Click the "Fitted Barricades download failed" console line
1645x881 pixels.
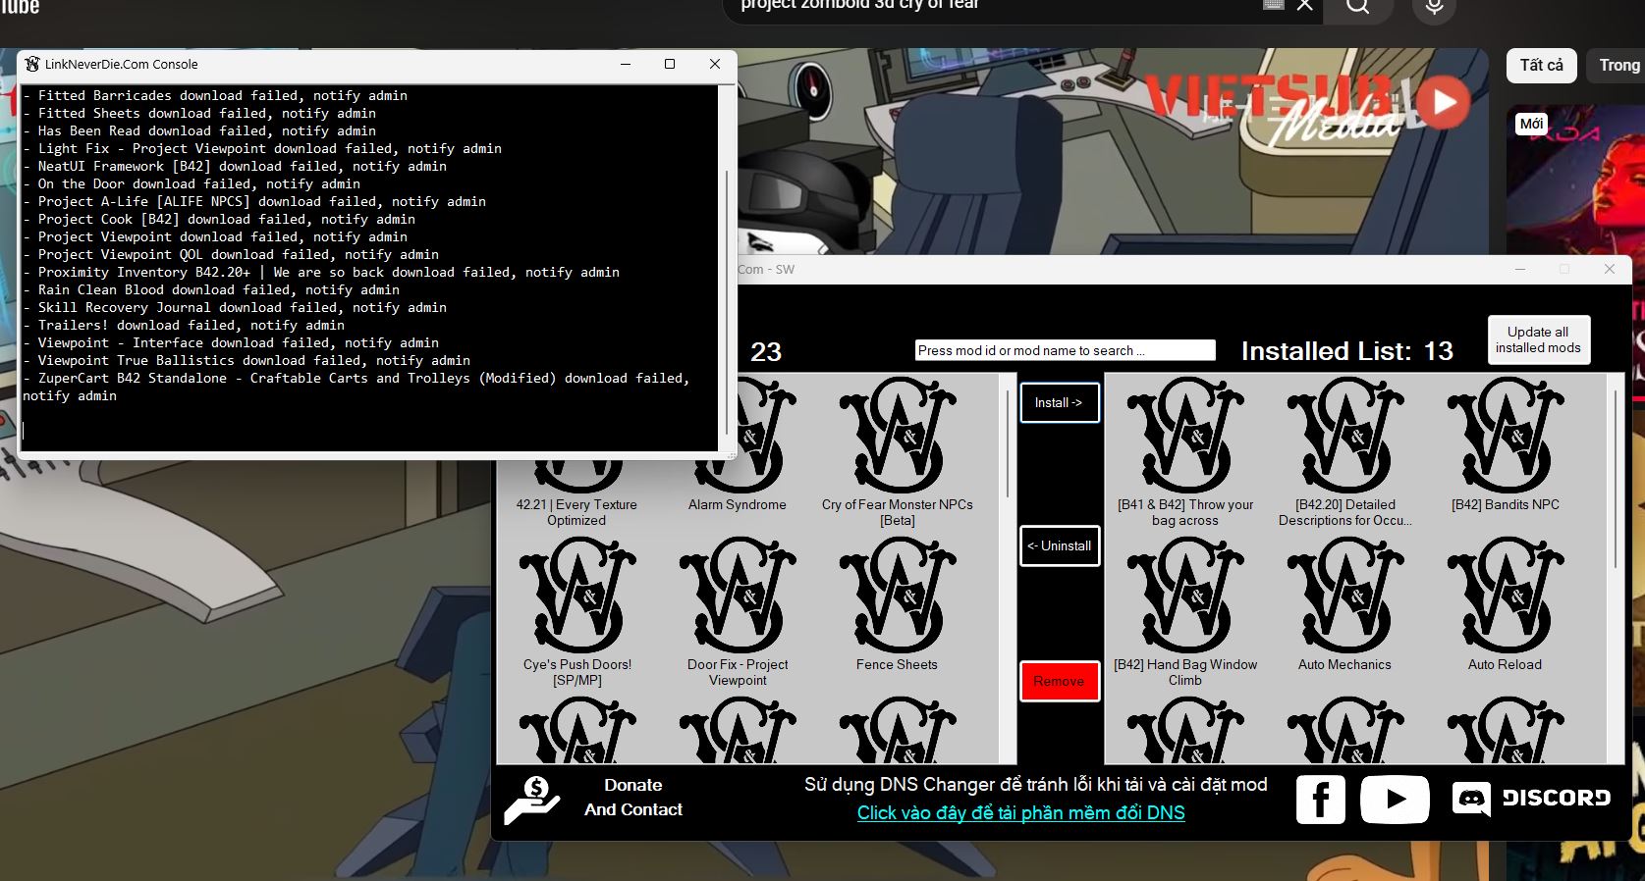[x=215, y=95]
